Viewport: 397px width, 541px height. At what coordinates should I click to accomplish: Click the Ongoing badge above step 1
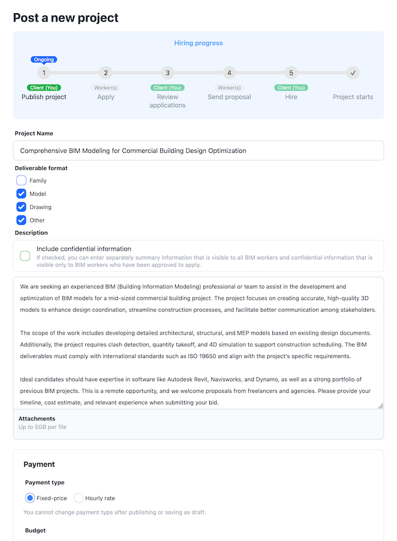[x=44, y=60]
